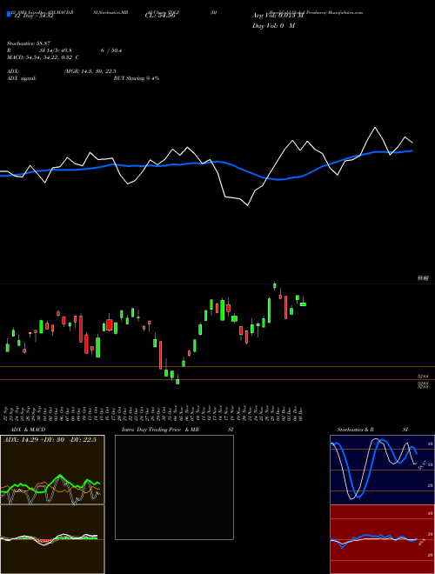This screenshot has width=435, height=574.
Task: Select the 'MACD: 54.54, 54.22, 0.32 C' line
Action: click(x=43, y=57)
